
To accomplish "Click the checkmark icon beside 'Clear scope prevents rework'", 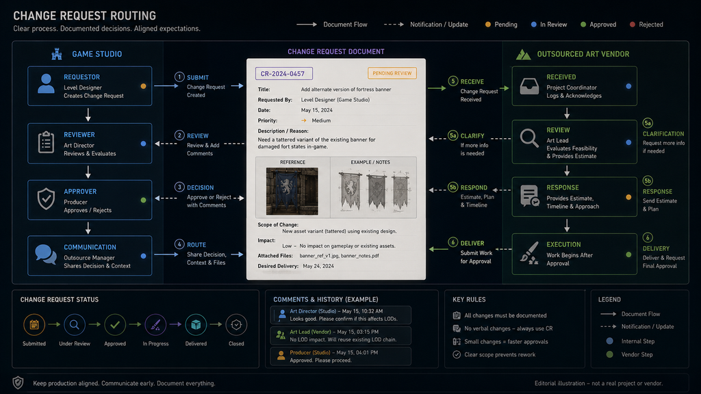I will (x=457, y=355).
